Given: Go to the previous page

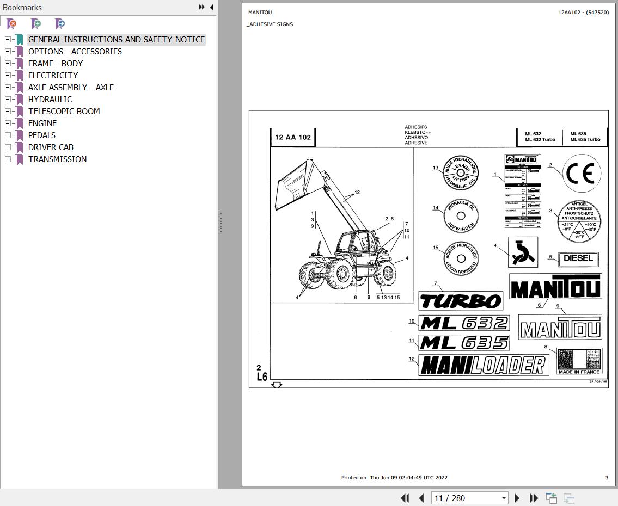Looking at the screenshot, I should coord(421,498).
